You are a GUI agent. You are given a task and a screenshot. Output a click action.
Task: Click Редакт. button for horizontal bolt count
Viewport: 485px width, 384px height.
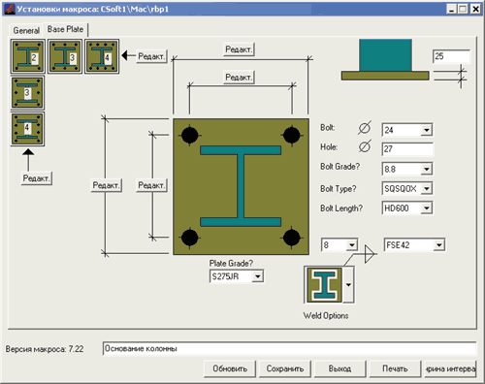click(151, 56)
